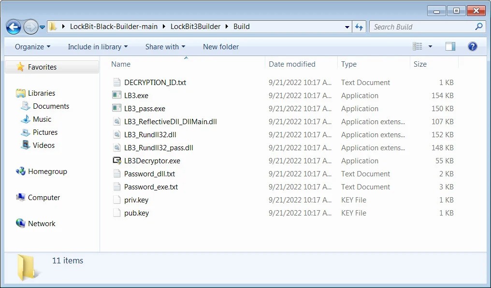Open the Organize dropdown menu
The width and height of the screenshot is (491, 288).
click(x=31, y=46)
